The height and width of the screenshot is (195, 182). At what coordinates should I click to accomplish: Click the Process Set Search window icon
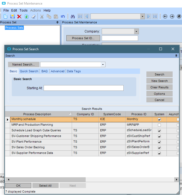coord(9,49)
